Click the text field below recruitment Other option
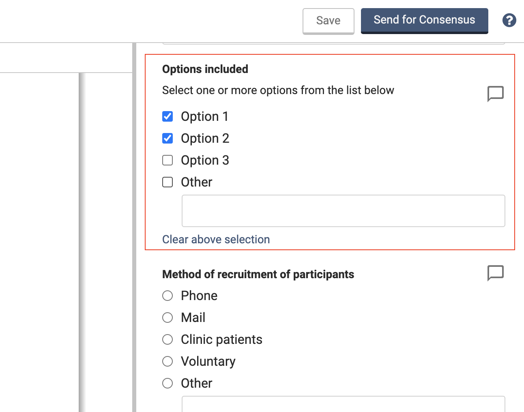This screenshot has width=524, height=412. tap(343, 404)
